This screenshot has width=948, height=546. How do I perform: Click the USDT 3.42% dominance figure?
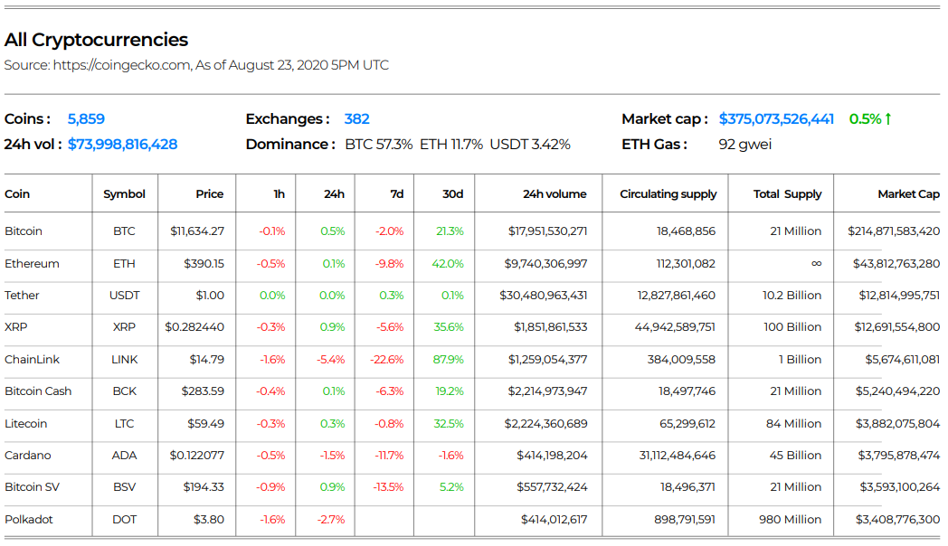530,145
